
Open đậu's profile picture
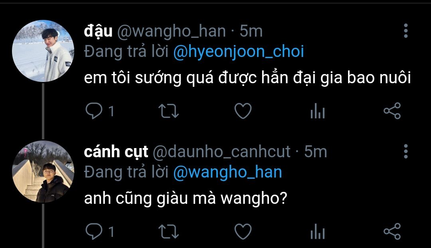click(43, 51)
